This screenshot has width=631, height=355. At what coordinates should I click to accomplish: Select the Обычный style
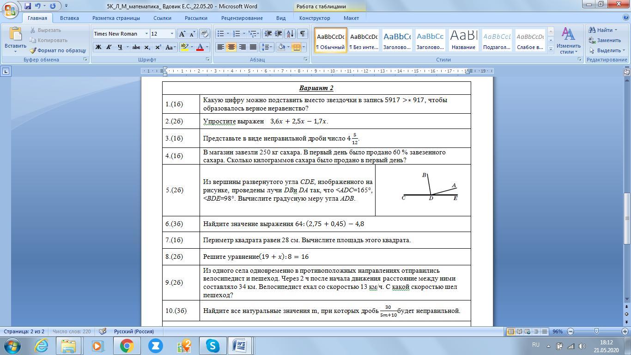point(330,40)
